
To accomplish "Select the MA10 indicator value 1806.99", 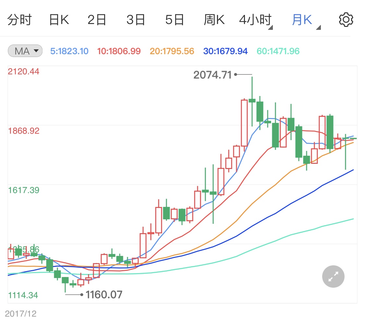I will click(x=119, y=51).
